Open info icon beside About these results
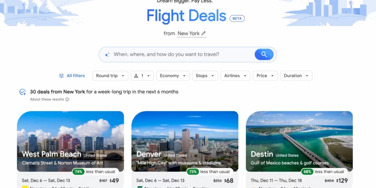 coord(67,99)
